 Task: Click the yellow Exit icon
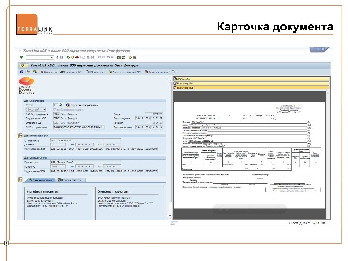[72, 58]
